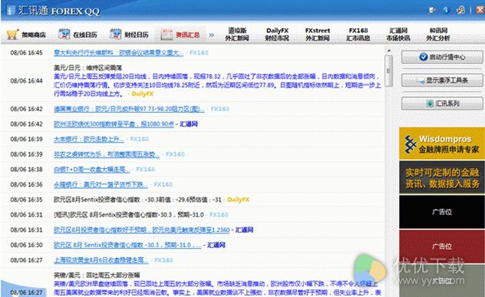Open the 16:27 上海现货黄金 headline link
This screenshot has height=297, width=485.
coord(101,260)
